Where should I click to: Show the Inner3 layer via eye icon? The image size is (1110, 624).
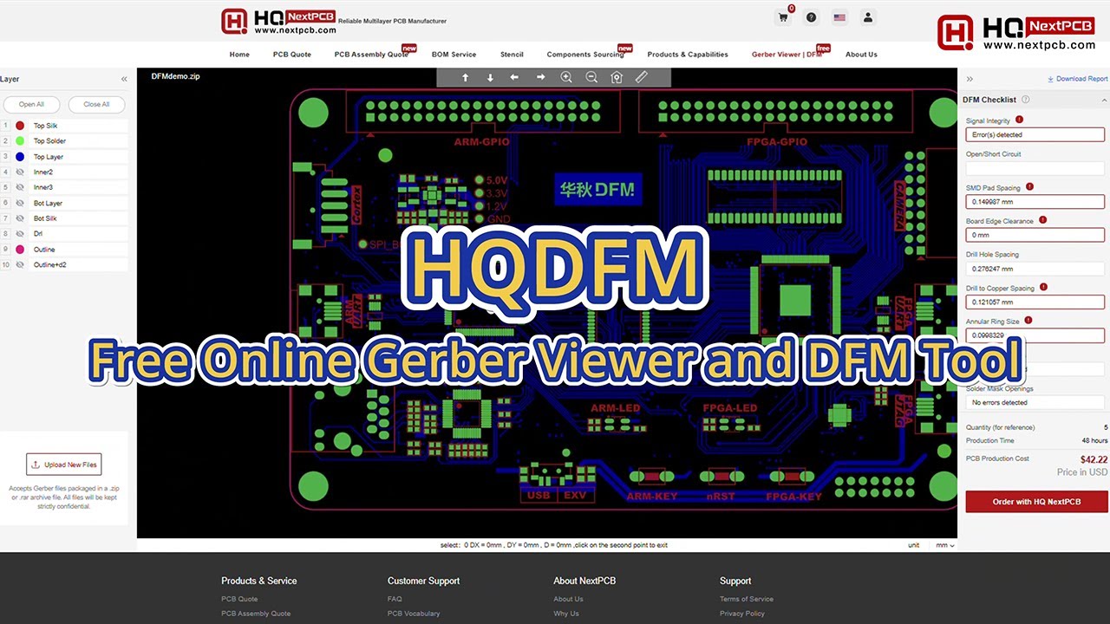click(19, 187)
